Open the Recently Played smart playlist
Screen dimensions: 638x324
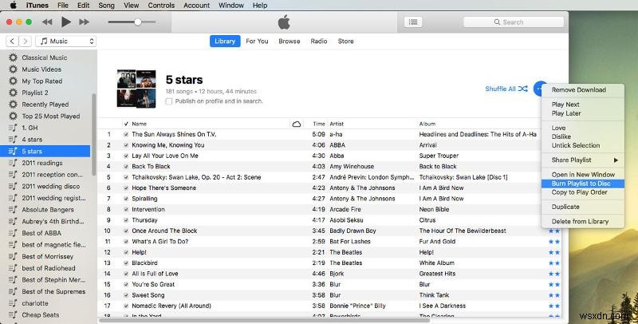pos(45,105)
